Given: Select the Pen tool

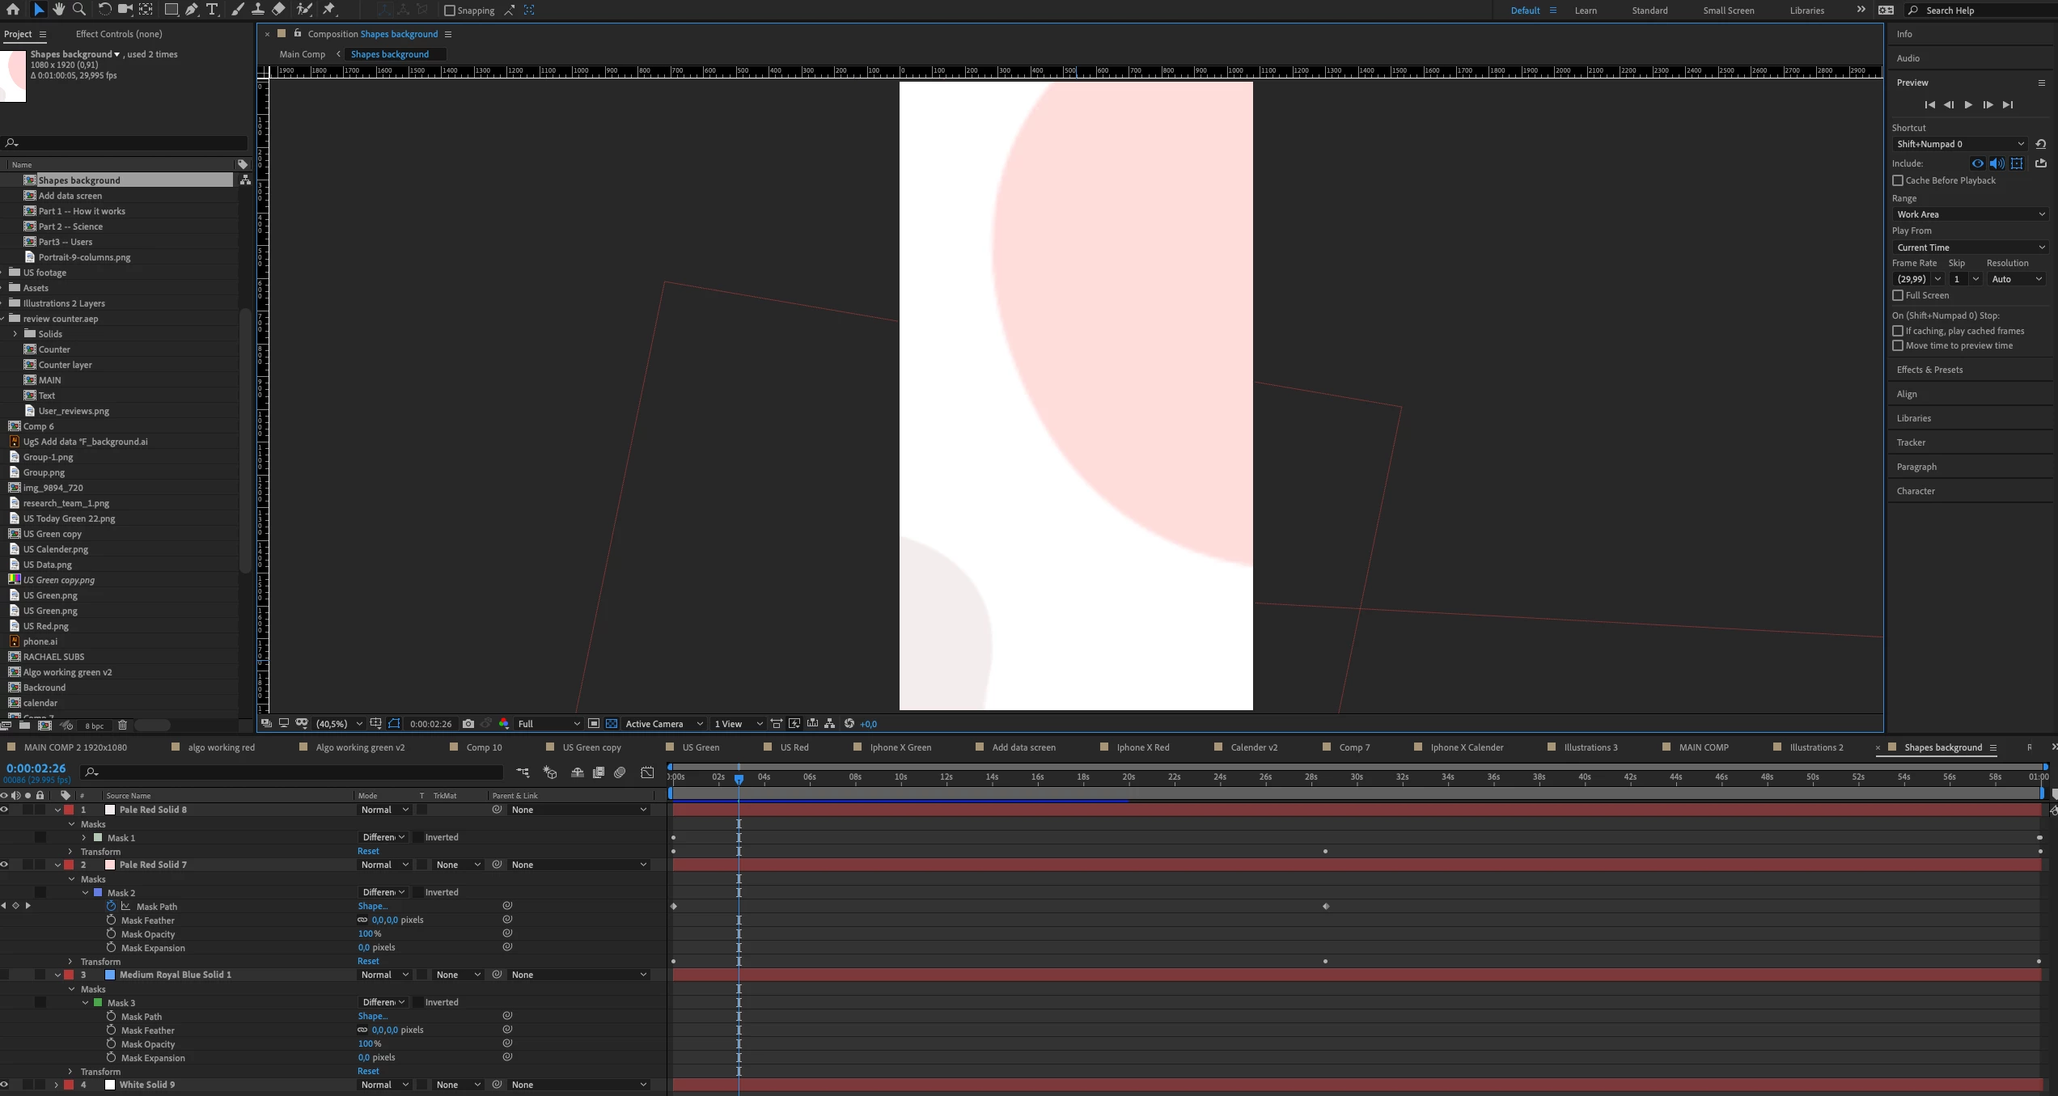Looking at the screenshot, I should [192, 10].
